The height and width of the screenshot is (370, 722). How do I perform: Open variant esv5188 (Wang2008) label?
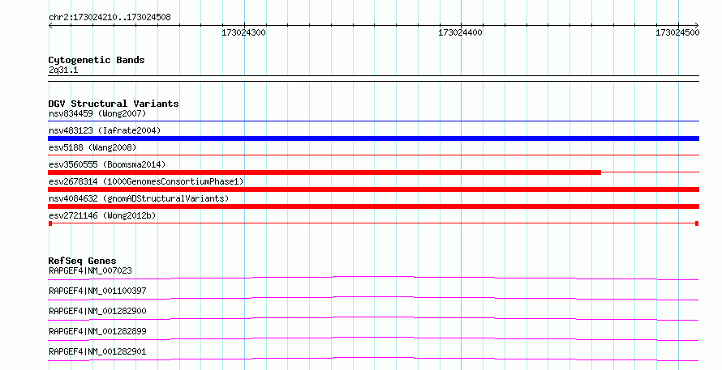coord(92,147)
